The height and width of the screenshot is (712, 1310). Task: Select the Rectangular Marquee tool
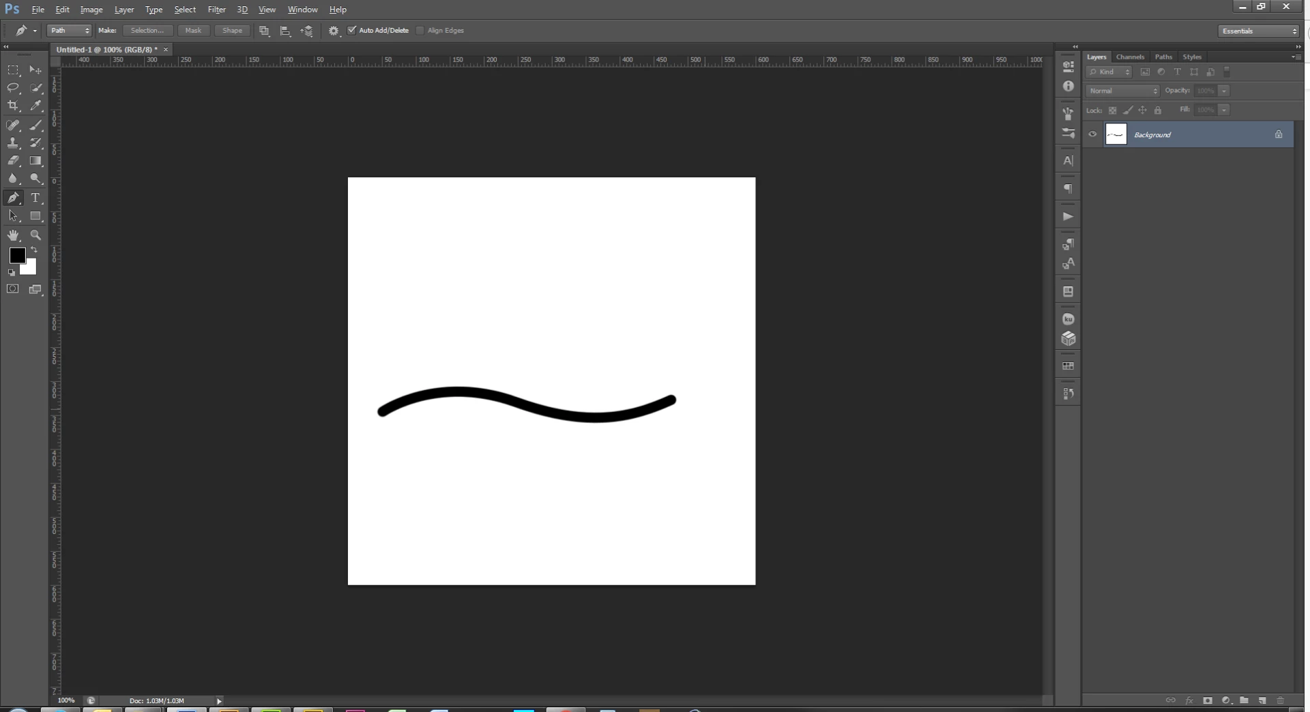(x=13, y=70)
